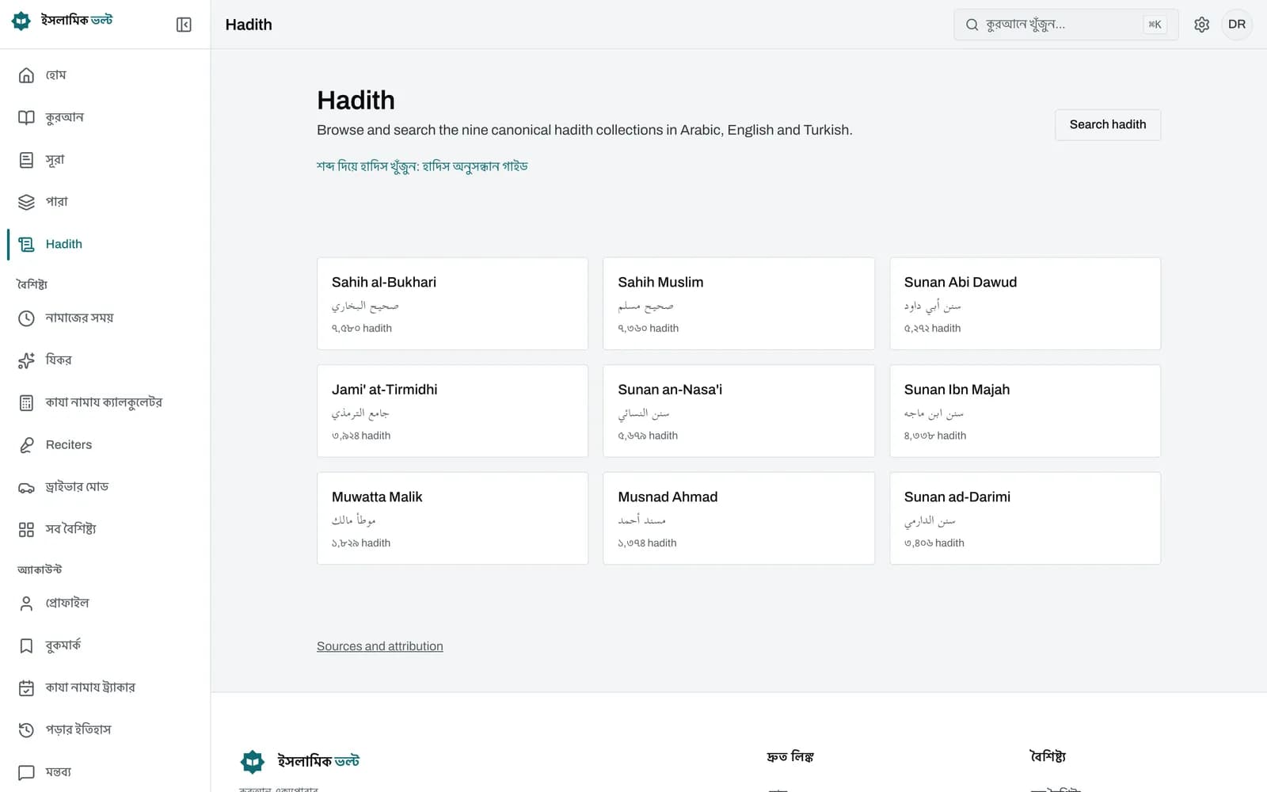Click the Qaza namaz calculator icon

26,402
